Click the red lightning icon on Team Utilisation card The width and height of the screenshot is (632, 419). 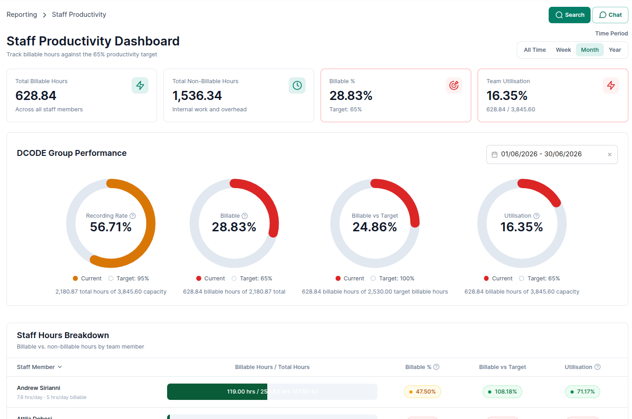611,85
